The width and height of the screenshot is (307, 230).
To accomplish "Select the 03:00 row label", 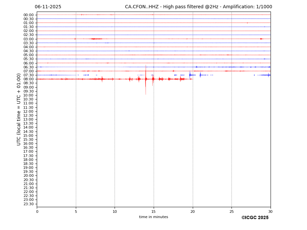I will pyautogui.click(x=28, y=39).
